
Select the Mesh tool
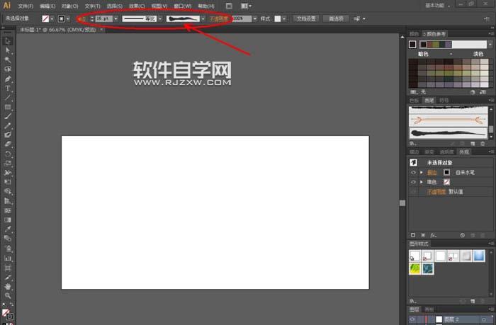pos(8,210)
